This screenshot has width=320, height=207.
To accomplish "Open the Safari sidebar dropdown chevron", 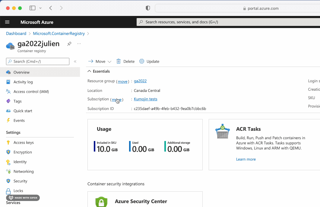I will click(x=40, y=8).
